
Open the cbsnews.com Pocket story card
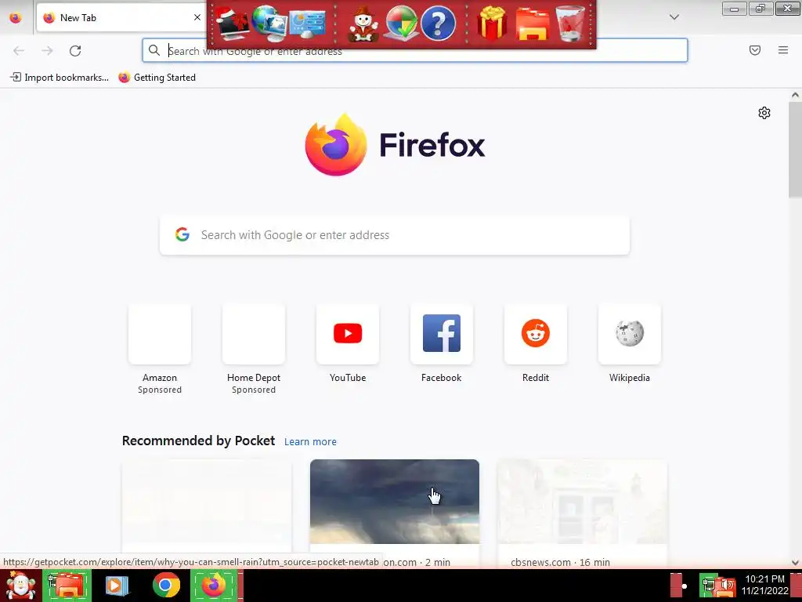pos(582,513)
